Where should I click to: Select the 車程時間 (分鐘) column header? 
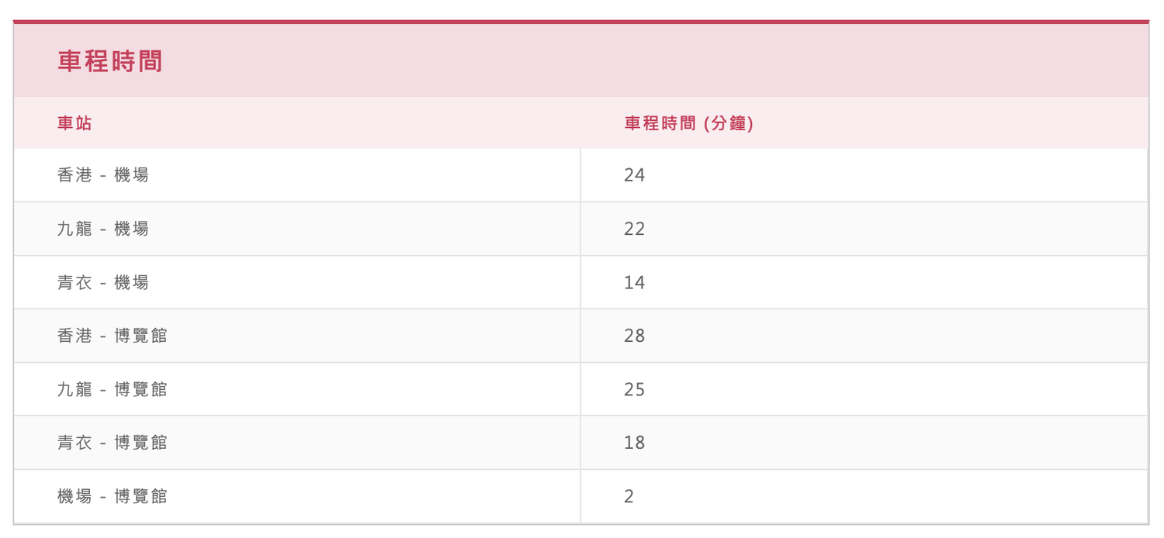689,123
